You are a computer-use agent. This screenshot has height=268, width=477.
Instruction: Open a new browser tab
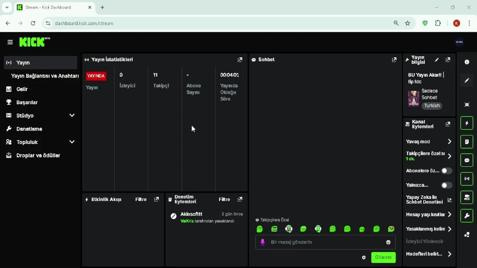102,7
